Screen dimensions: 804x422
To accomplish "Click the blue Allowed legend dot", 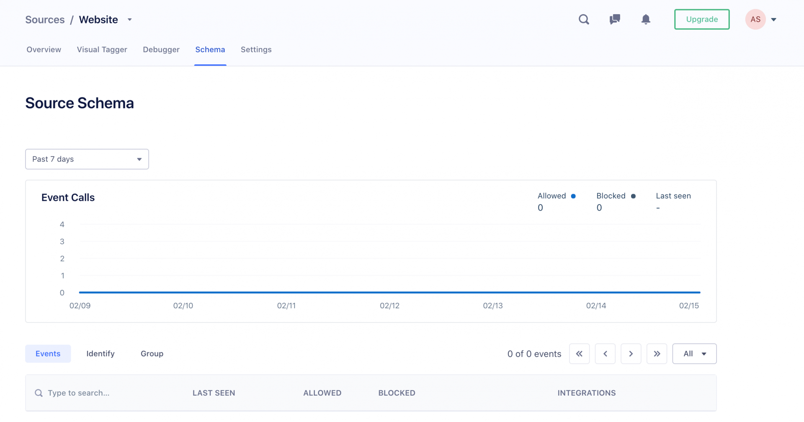I will (x=573, y=196).
